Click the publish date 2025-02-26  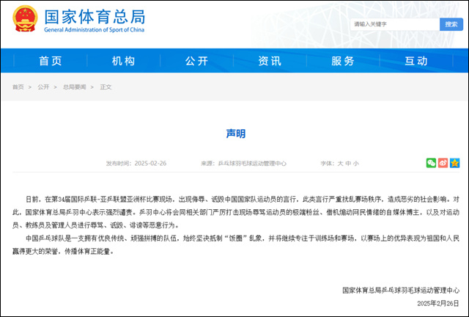[150, 164]
